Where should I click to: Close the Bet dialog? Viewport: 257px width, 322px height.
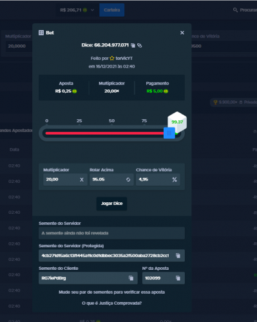click(182, 33)
